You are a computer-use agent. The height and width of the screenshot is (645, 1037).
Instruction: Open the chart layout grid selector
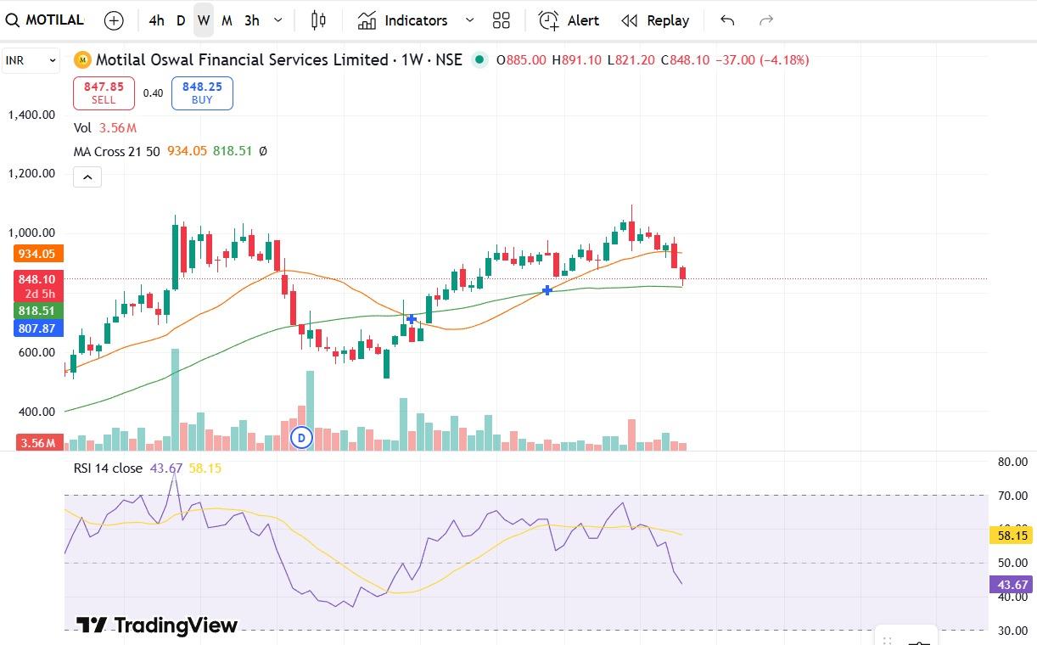pos(502,20)
